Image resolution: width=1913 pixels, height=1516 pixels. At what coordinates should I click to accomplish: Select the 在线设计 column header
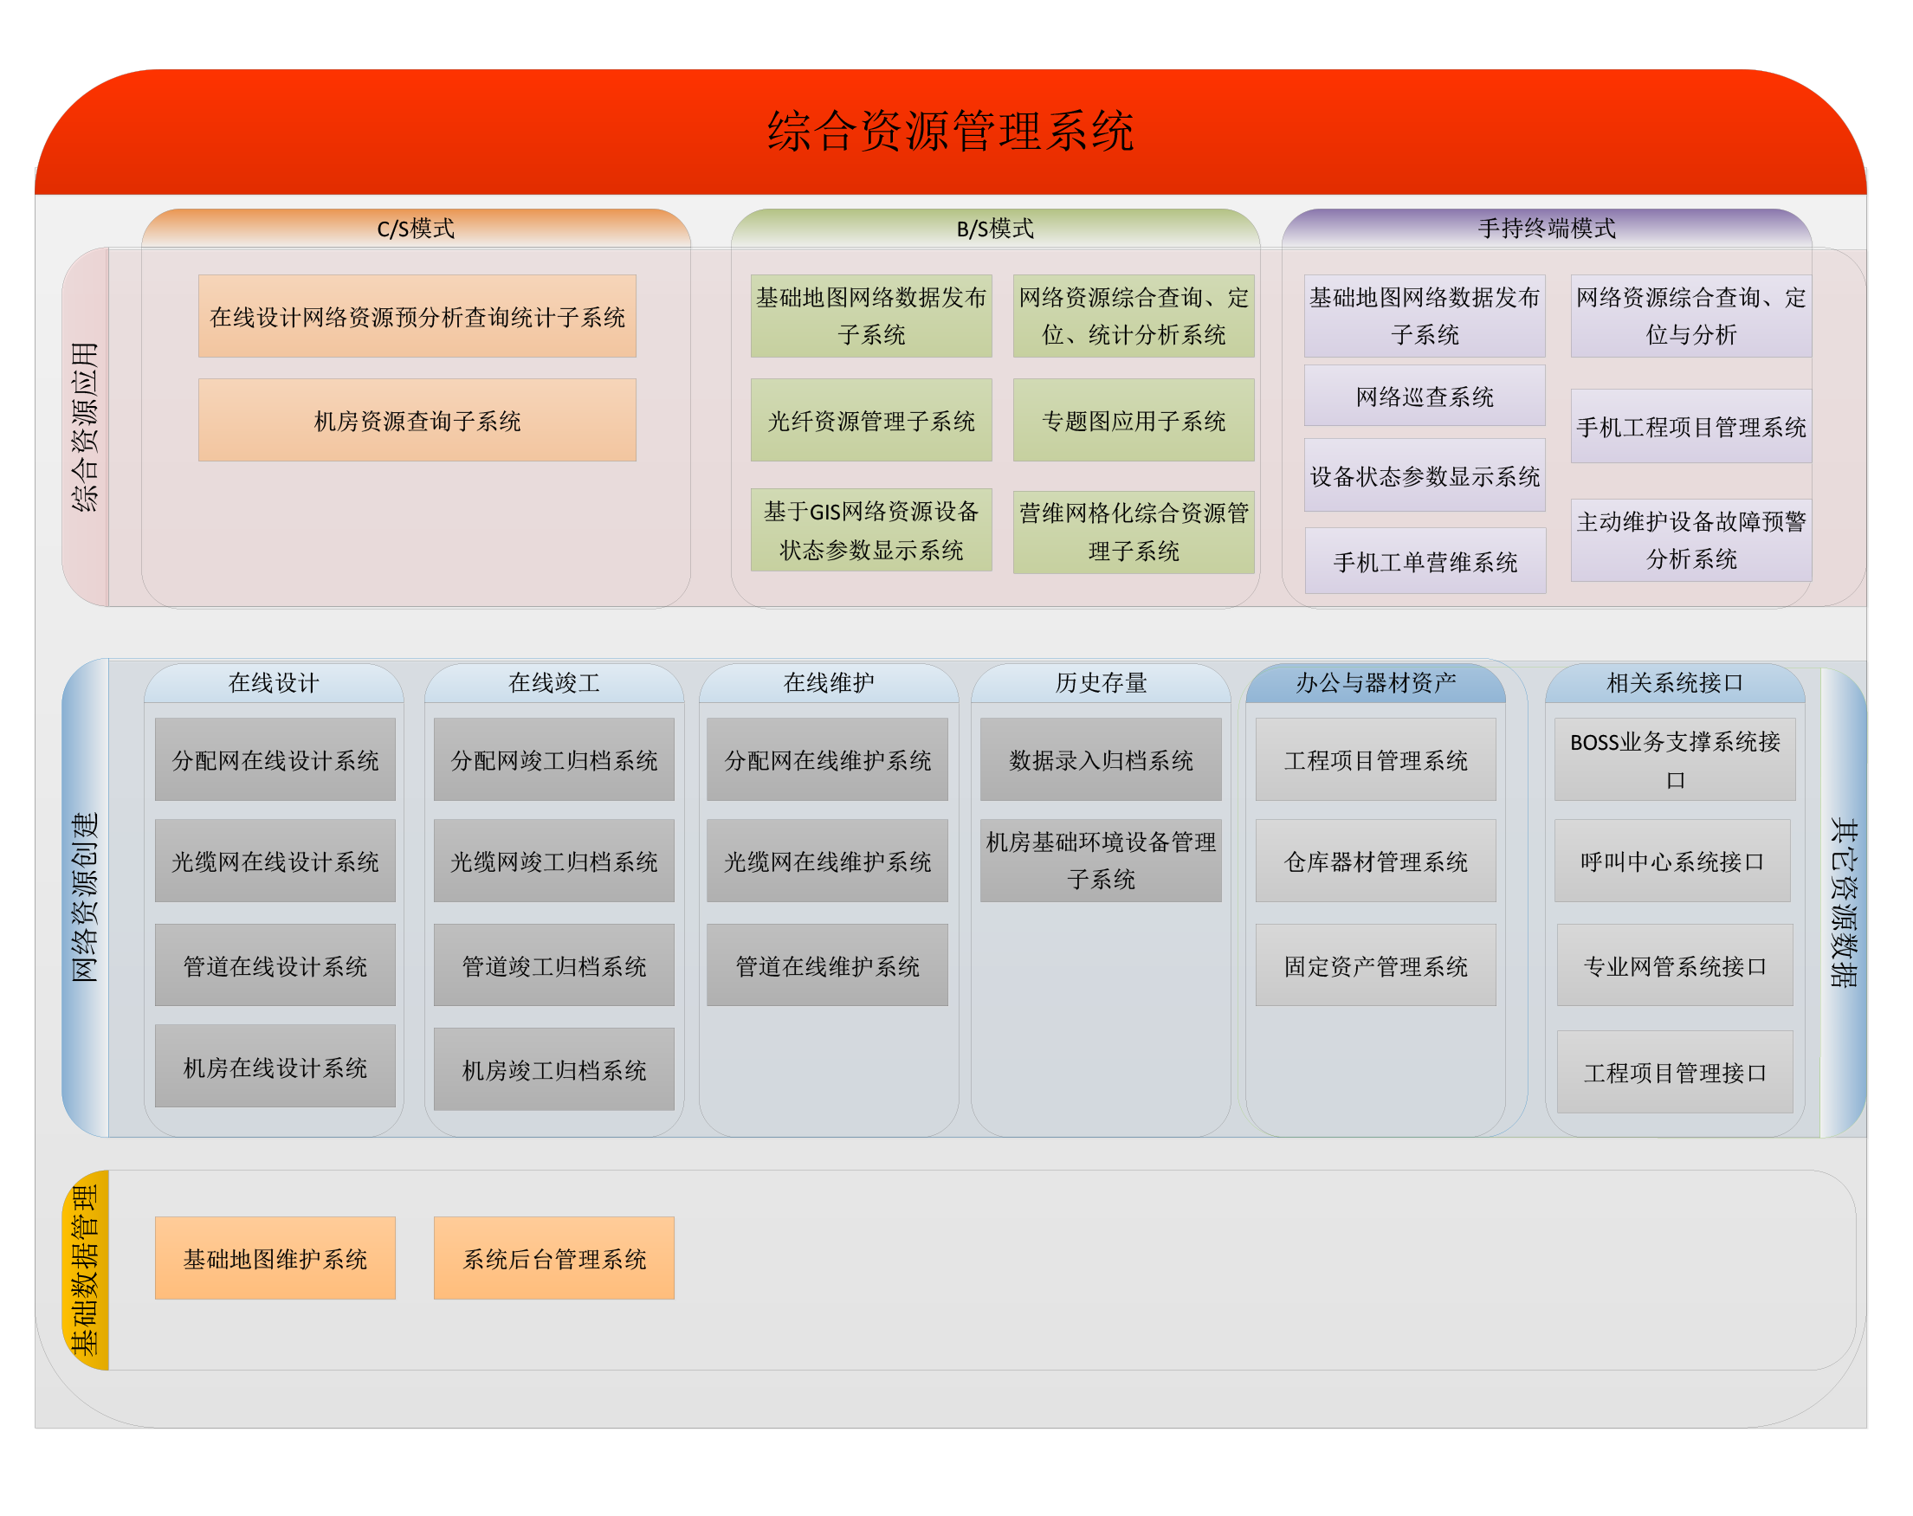tap(274, 682)
